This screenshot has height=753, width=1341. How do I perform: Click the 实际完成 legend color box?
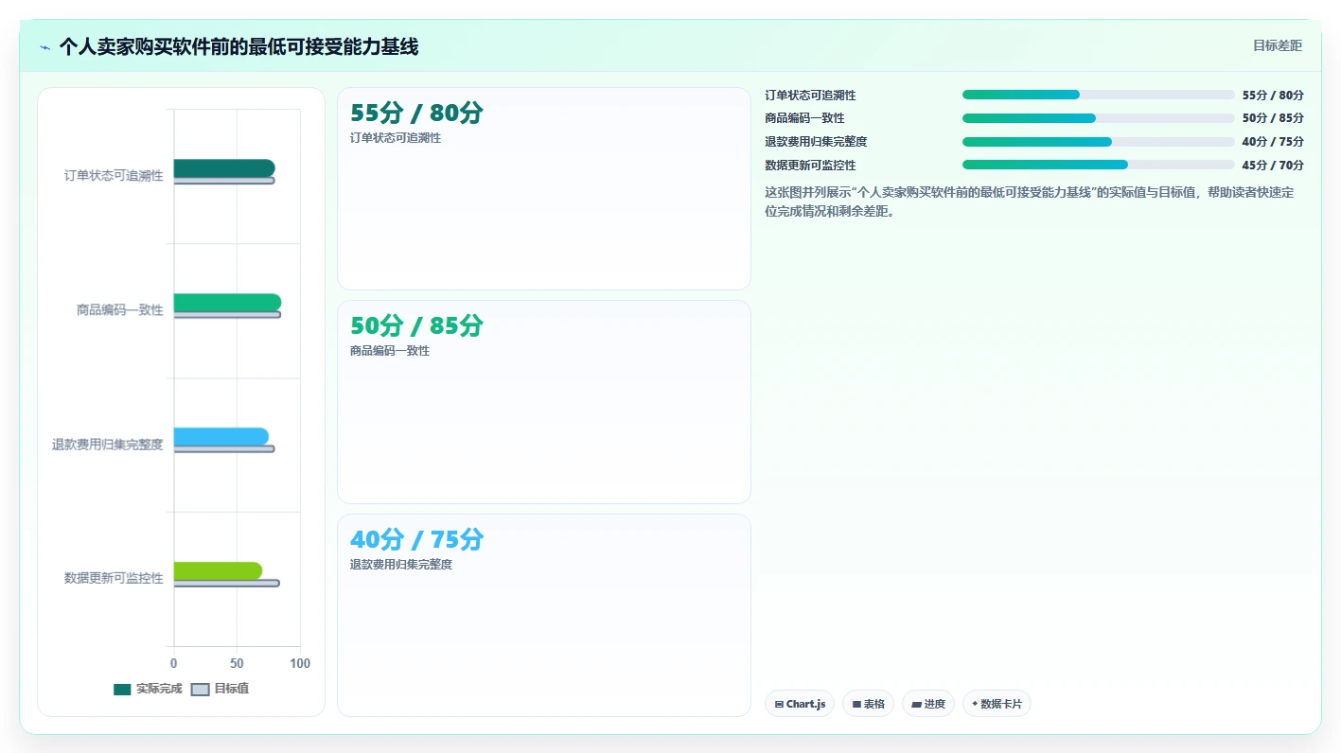[122, 689]
